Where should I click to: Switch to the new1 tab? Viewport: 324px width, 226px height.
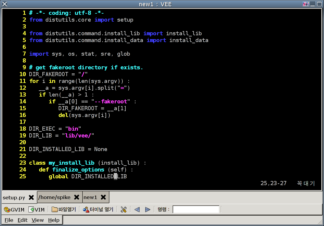(90, 197)
